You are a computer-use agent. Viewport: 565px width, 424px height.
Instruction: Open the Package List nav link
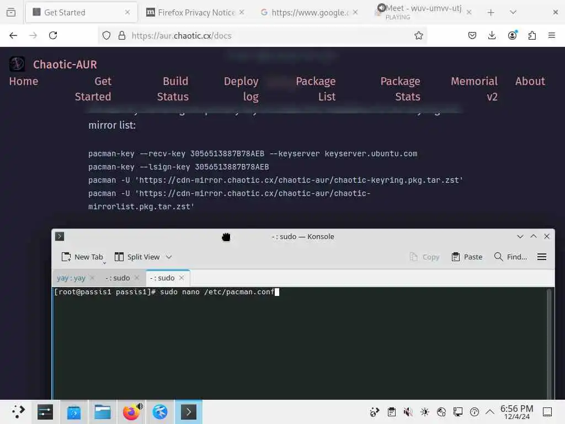tap(316, 89)
